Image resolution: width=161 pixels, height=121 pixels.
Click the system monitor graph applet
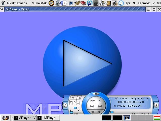click(107, 118)
